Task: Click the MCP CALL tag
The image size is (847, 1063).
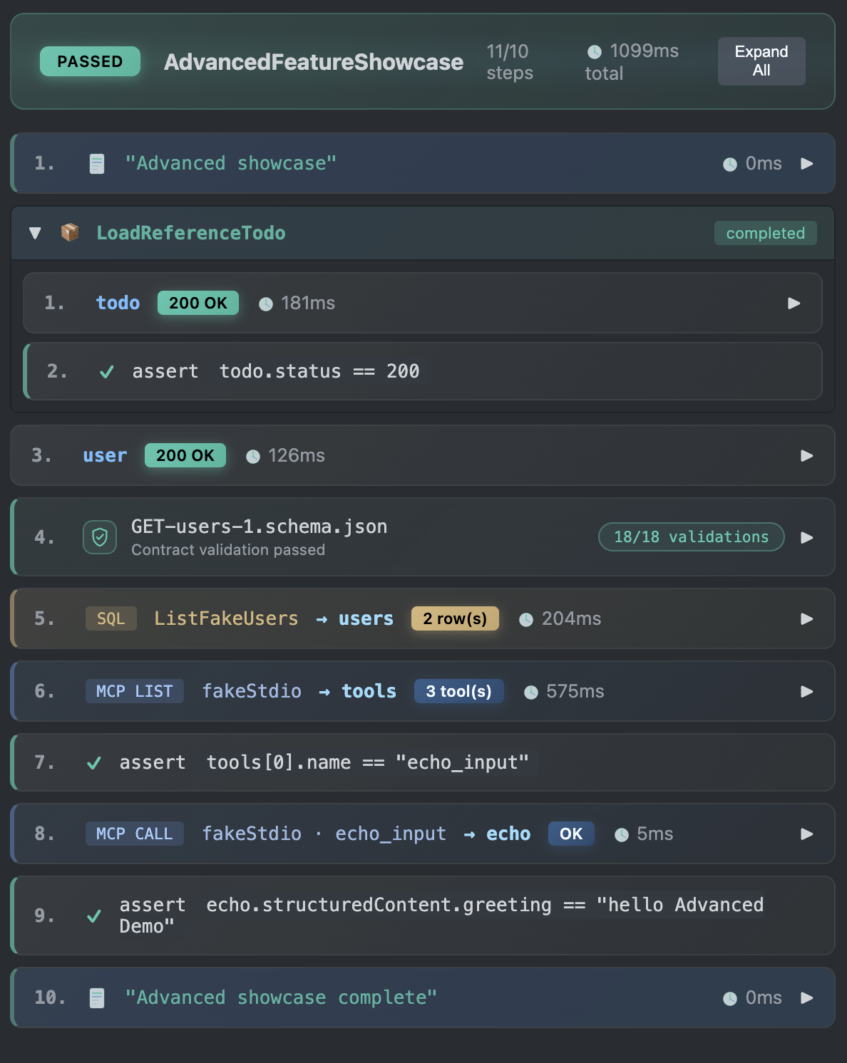Action: click(x=135, y=834)
